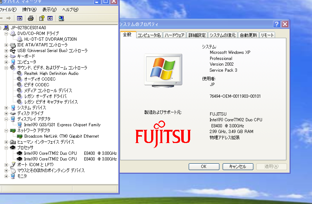
Task: Click the print toolbar icon
Action: pyautogui.click(x=31, y=19)
